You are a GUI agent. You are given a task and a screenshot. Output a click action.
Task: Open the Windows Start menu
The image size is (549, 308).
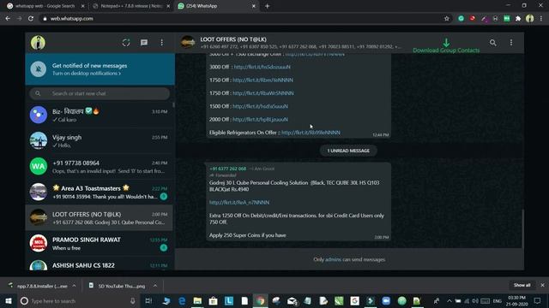9,300
